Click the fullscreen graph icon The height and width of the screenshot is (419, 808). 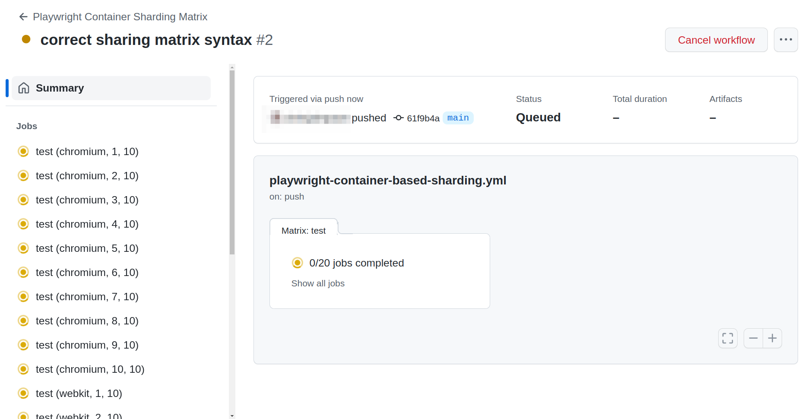tap(728, 338)
